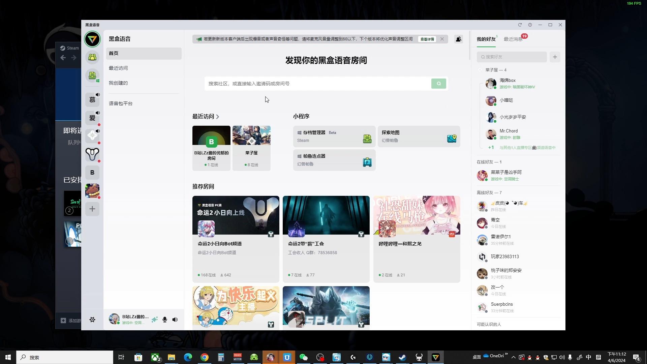Click the voice activity waveform icon
This screenshot has width=647, height=364.
(154, 320)
